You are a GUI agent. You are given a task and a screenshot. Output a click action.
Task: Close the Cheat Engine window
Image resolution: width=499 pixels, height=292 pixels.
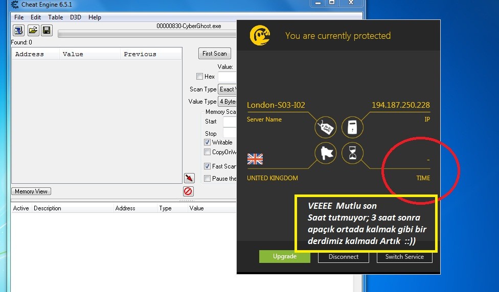pos(351,3)
